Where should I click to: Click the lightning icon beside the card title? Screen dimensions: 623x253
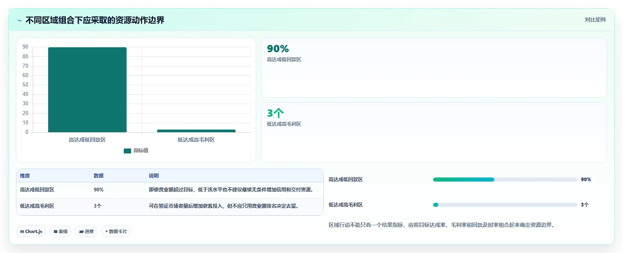(x=19, y=20)
